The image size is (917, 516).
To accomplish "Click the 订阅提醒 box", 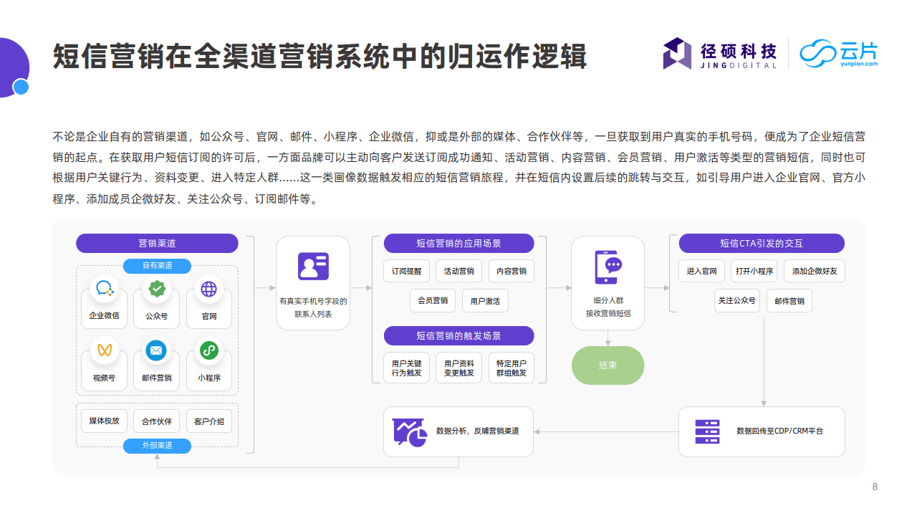I will tap(406, 271).
